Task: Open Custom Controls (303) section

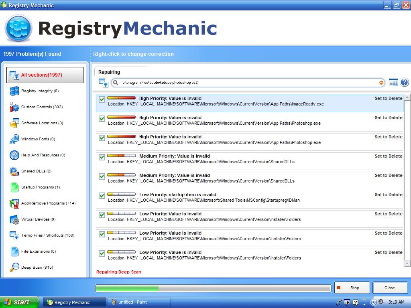Action: (x=42, y=107)
